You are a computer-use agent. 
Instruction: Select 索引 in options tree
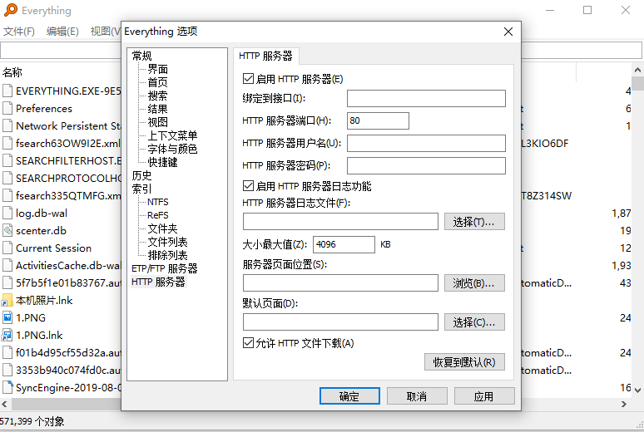click(x=141, y=189)
